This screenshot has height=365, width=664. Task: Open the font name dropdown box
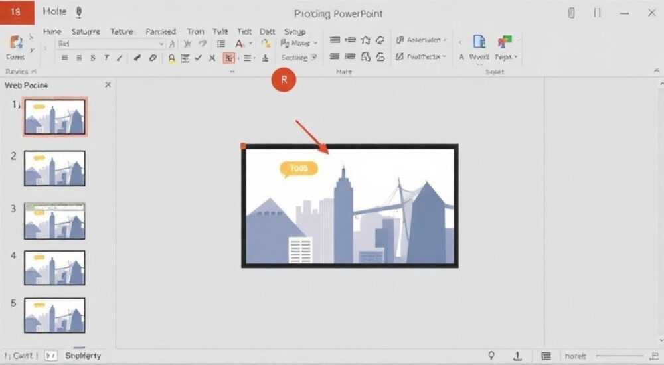pos(110,44)
